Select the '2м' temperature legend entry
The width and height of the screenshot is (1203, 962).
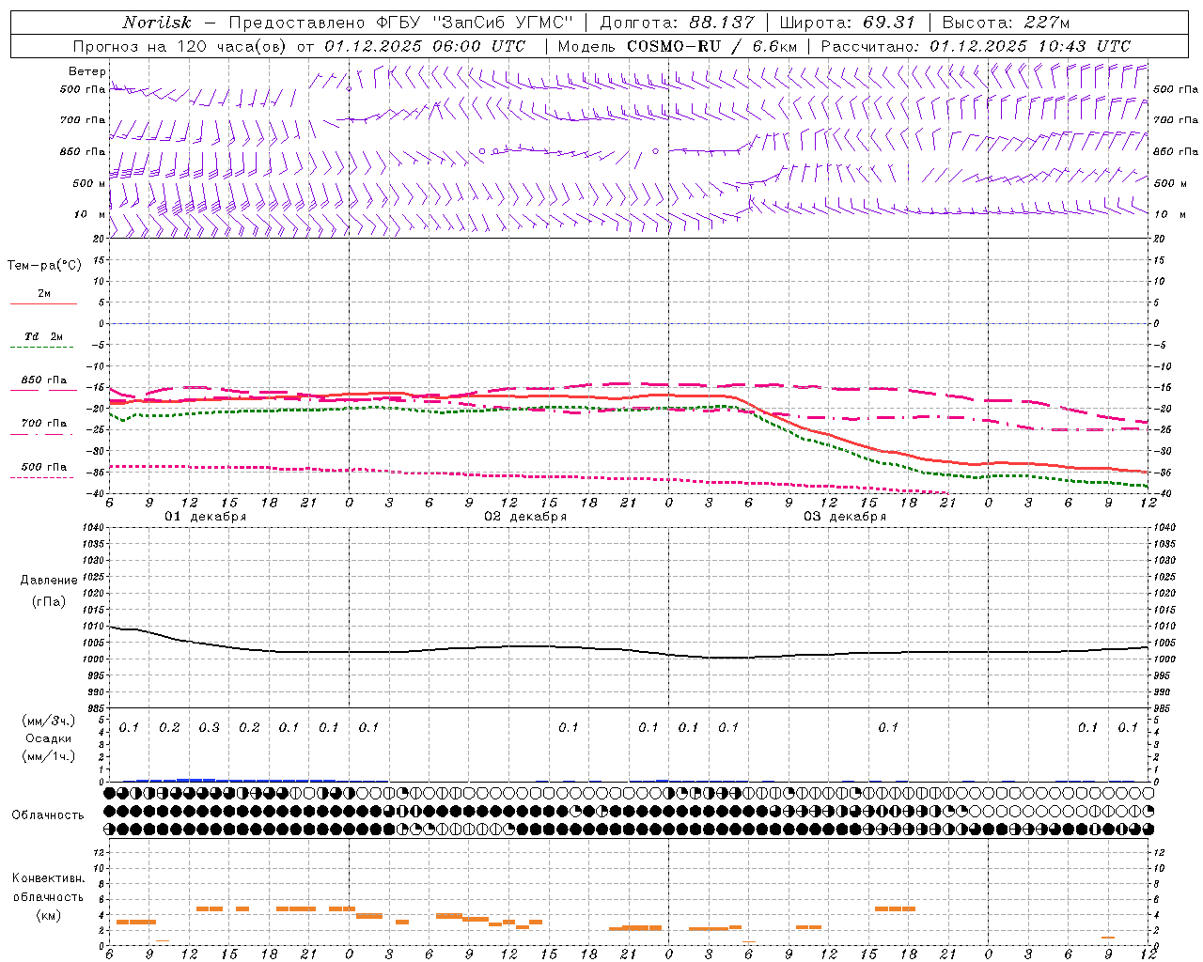(x=44, y=293)
